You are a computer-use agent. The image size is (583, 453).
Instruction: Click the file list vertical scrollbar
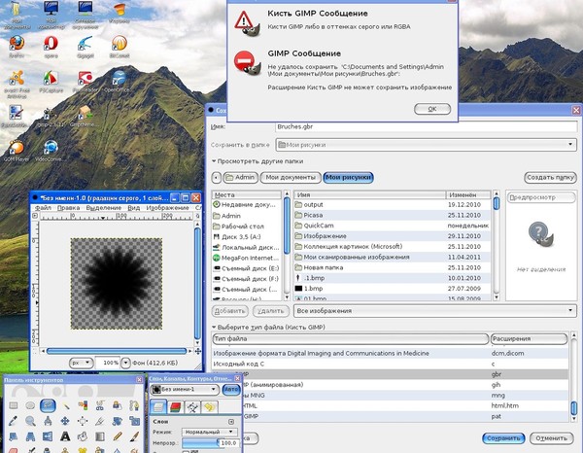[x=497, y=246]
